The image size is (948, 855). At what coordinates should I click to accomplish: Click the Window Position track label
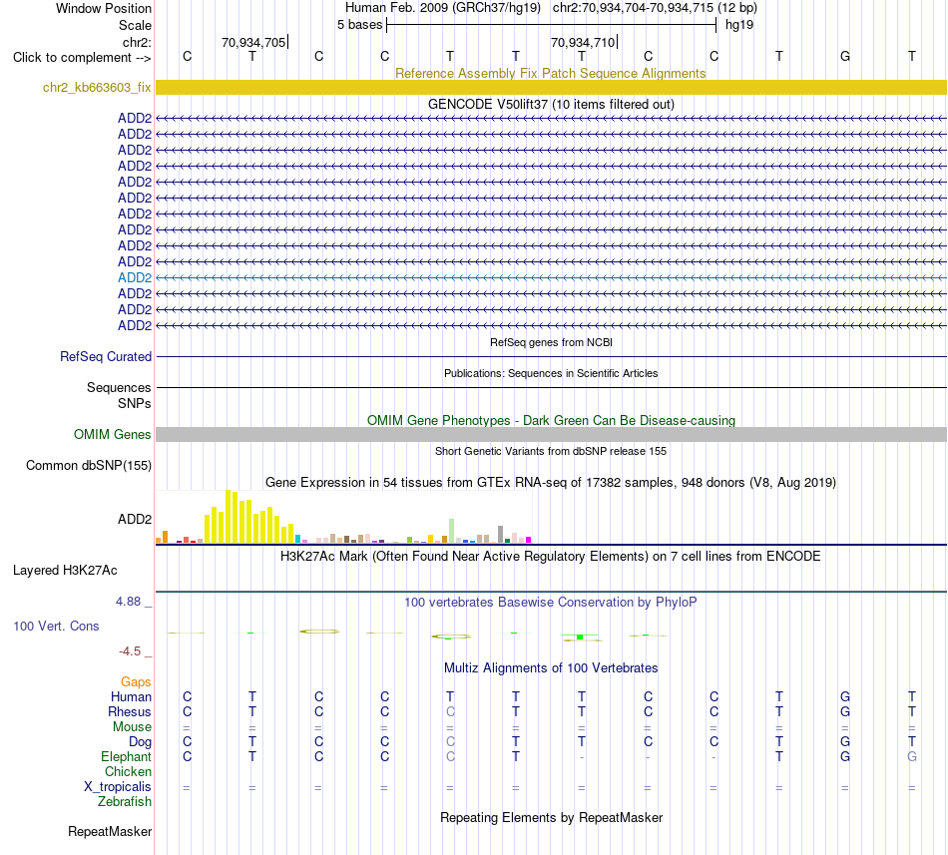pyautogui.click(x=104, y=8)
